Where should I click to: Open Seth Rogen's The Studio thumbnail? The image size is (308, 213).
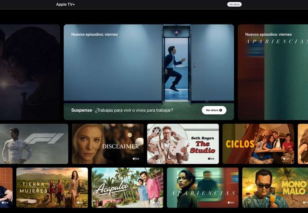(183, 143)
